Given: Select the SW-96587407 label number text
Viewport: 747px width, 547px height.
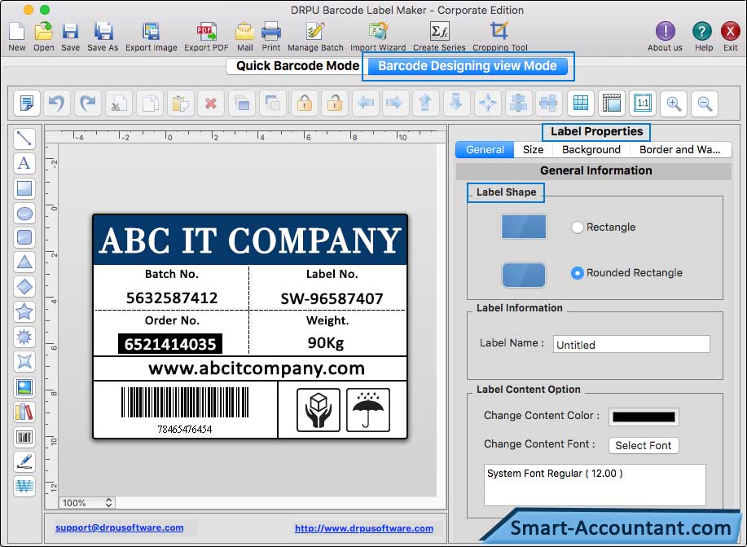Looking at the screenshot, I should coord(332,298).
